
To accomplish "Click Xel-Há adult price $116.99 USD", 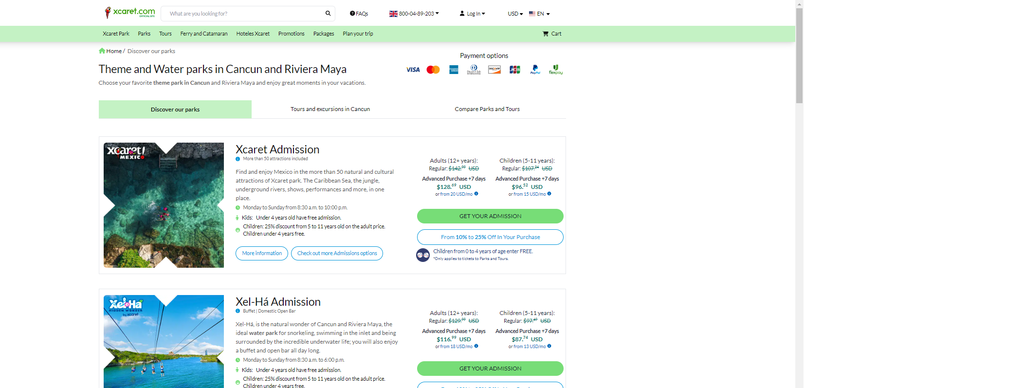I will pyautogui.click(x=454, y=339).
